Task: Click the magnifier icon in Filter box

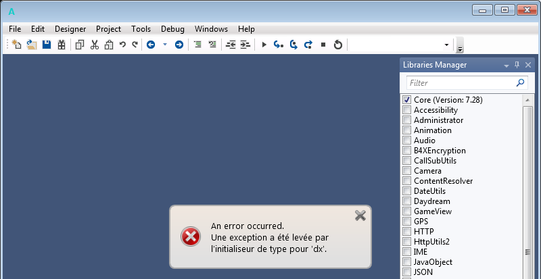Action: (520, 82)
